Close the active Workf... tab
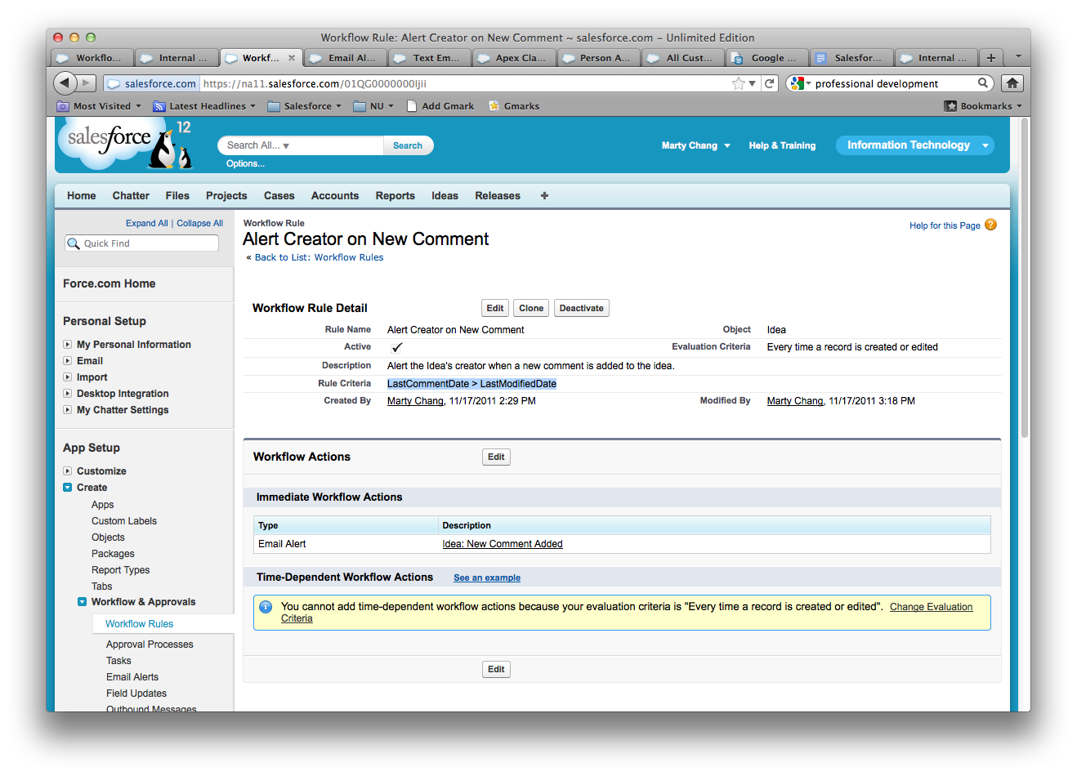Screen dimensions: 1077x776 (x=292, y=58)
